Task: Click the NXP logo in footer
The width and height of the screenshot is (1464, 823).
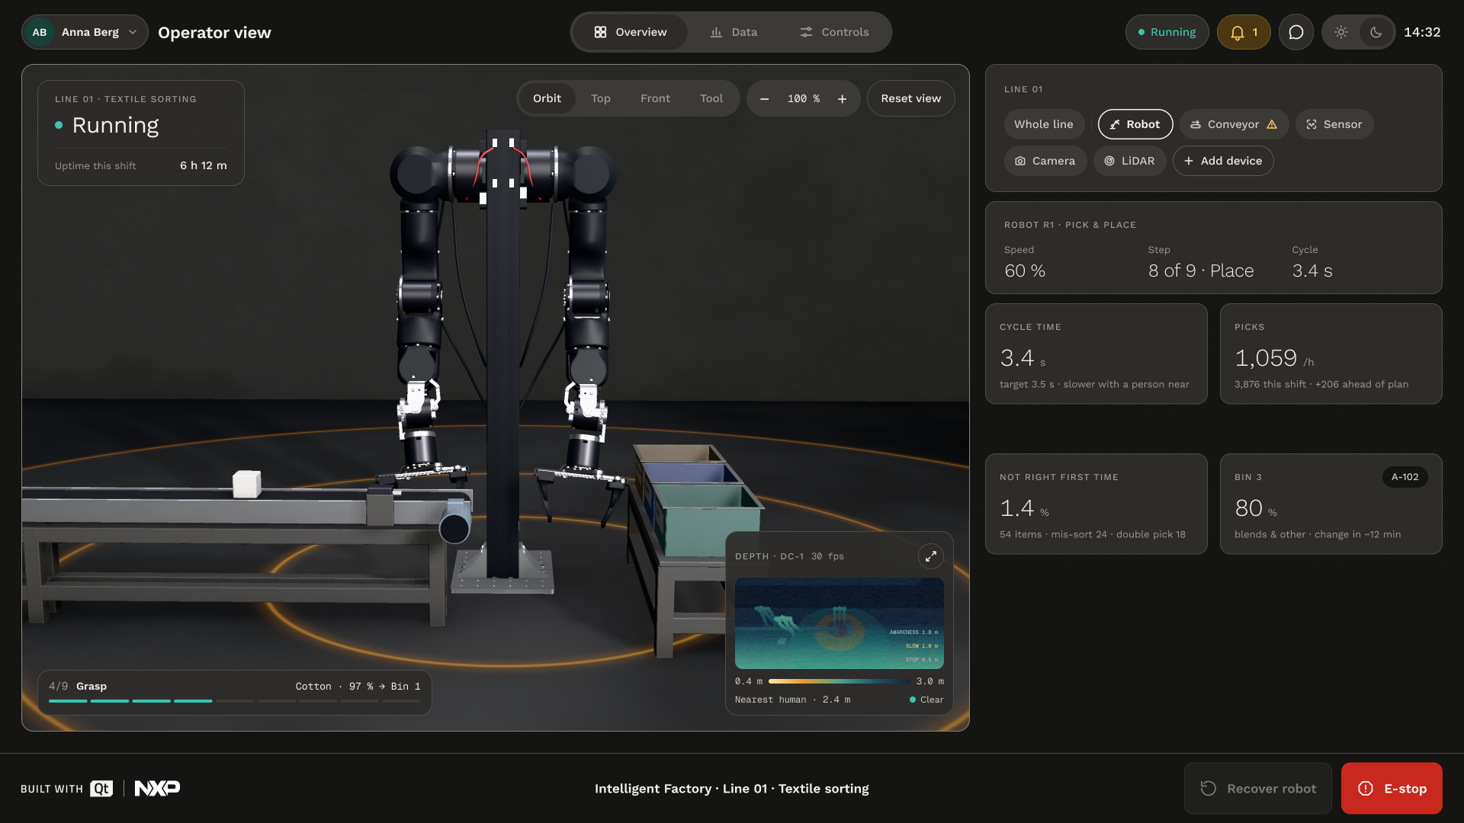Action: tap(157, 788)
